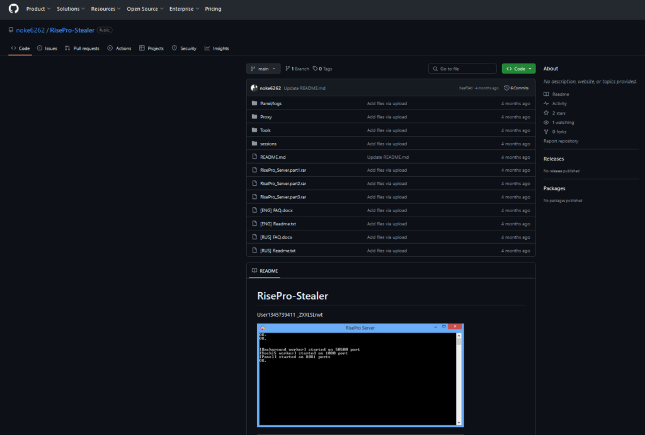645x435 pixels.
Task: Open the RisePro Server screenshot image
Action: (x=360, y=375)
